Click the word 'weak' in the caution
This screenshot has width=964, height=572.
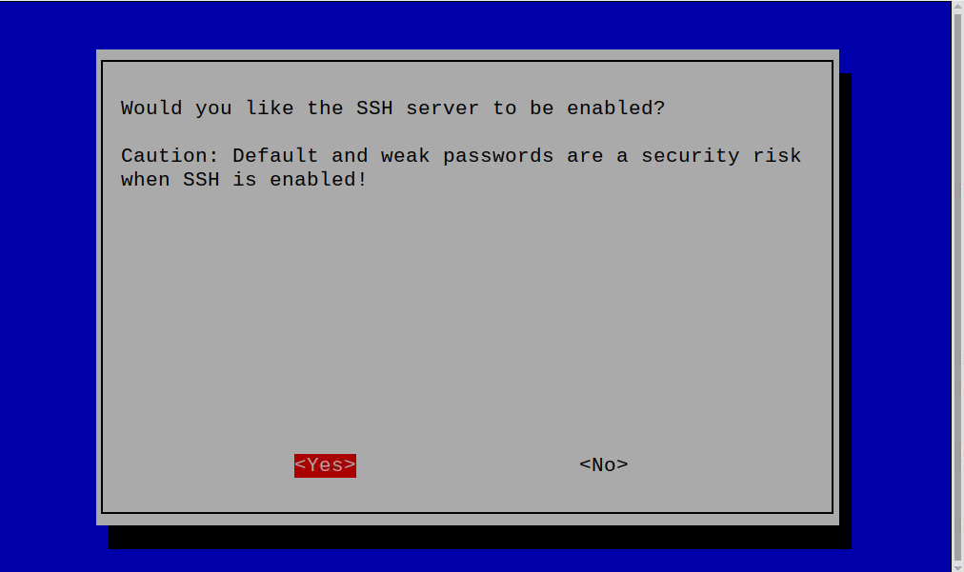pos(405,156)
